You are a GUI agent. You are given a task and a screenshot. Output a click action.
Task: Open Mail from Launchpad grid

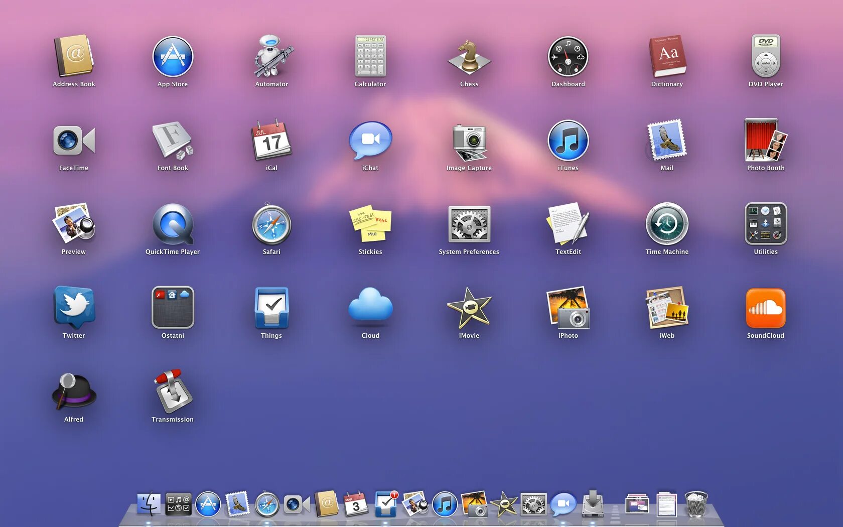667,140
